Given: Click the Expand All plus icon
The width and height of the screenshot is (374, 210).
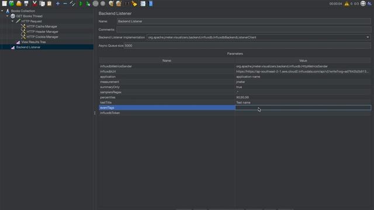Looking at the screenshot, I should point(58,3).
